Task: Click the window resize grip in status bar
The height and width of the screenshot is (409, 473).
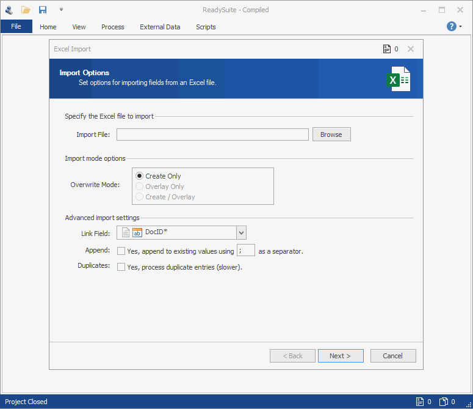Action: pos(469,405)
